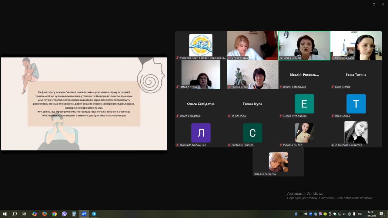Open Copilot from the taskbar
Image resolution: width=388 pixels, height=218 pixels.
[35, 214]
